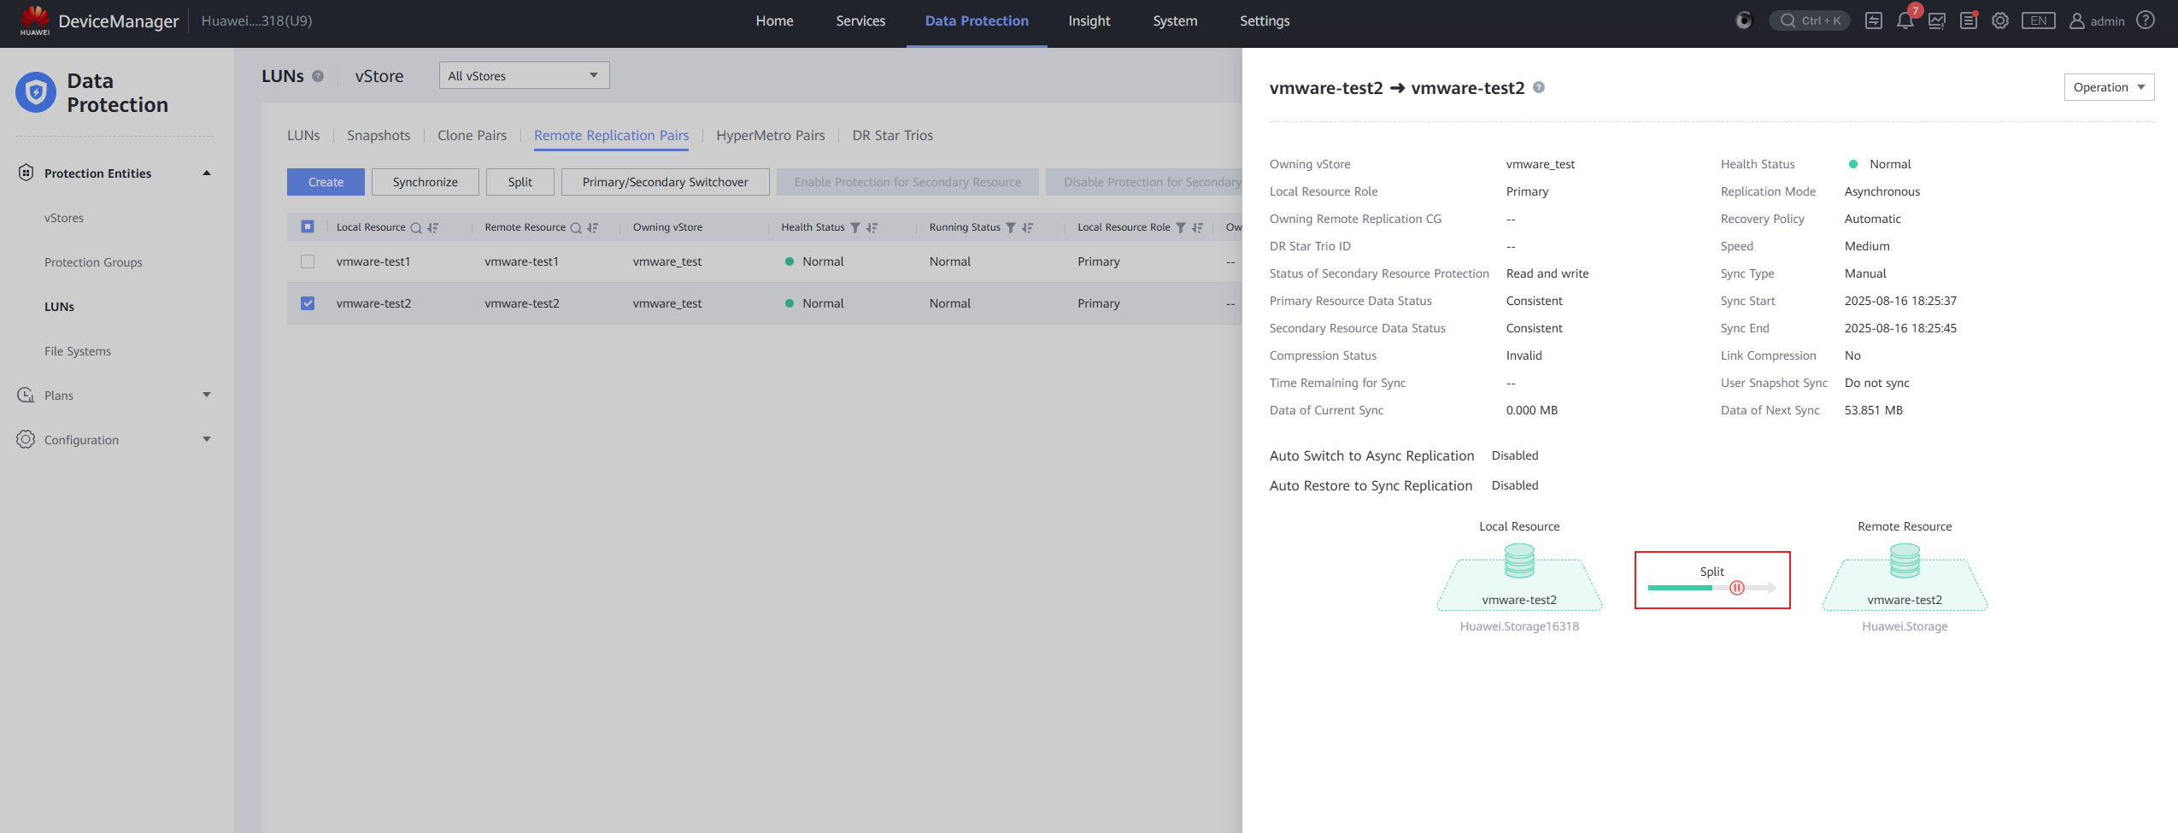
Task: Open the task transfer icon beside search
Action: pos(1874,21)
